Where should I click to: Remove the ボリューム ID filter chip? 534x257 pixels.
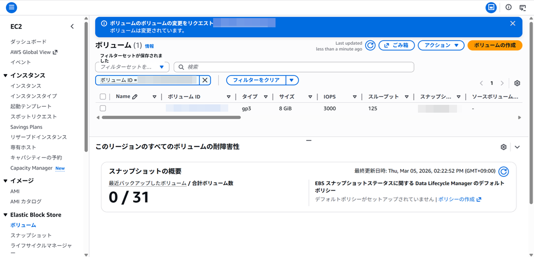point(205,80)
